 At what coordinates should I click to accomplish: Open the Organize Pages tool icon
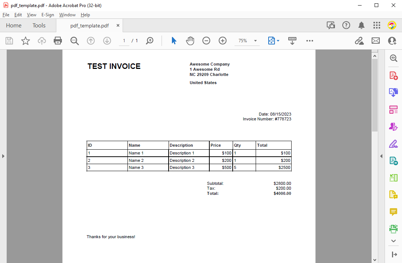coord(393,178)
